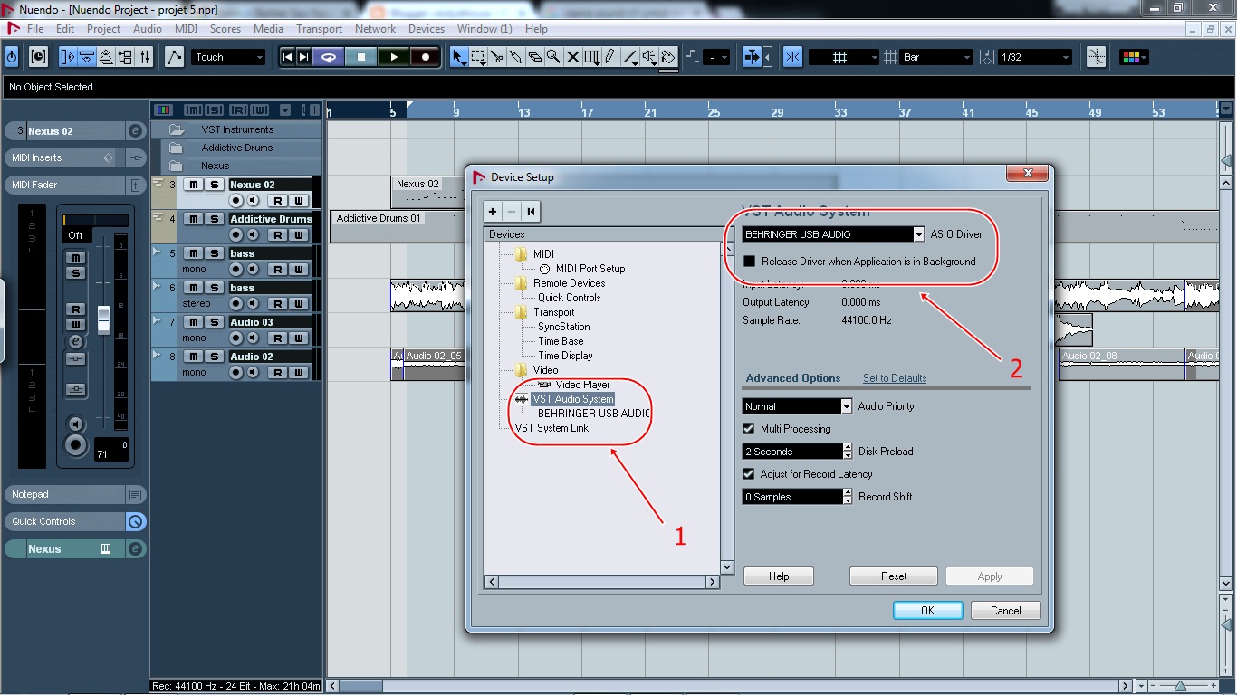Open the Transport menu
The height and width of the screenshot is (695, 1237).
319,29
